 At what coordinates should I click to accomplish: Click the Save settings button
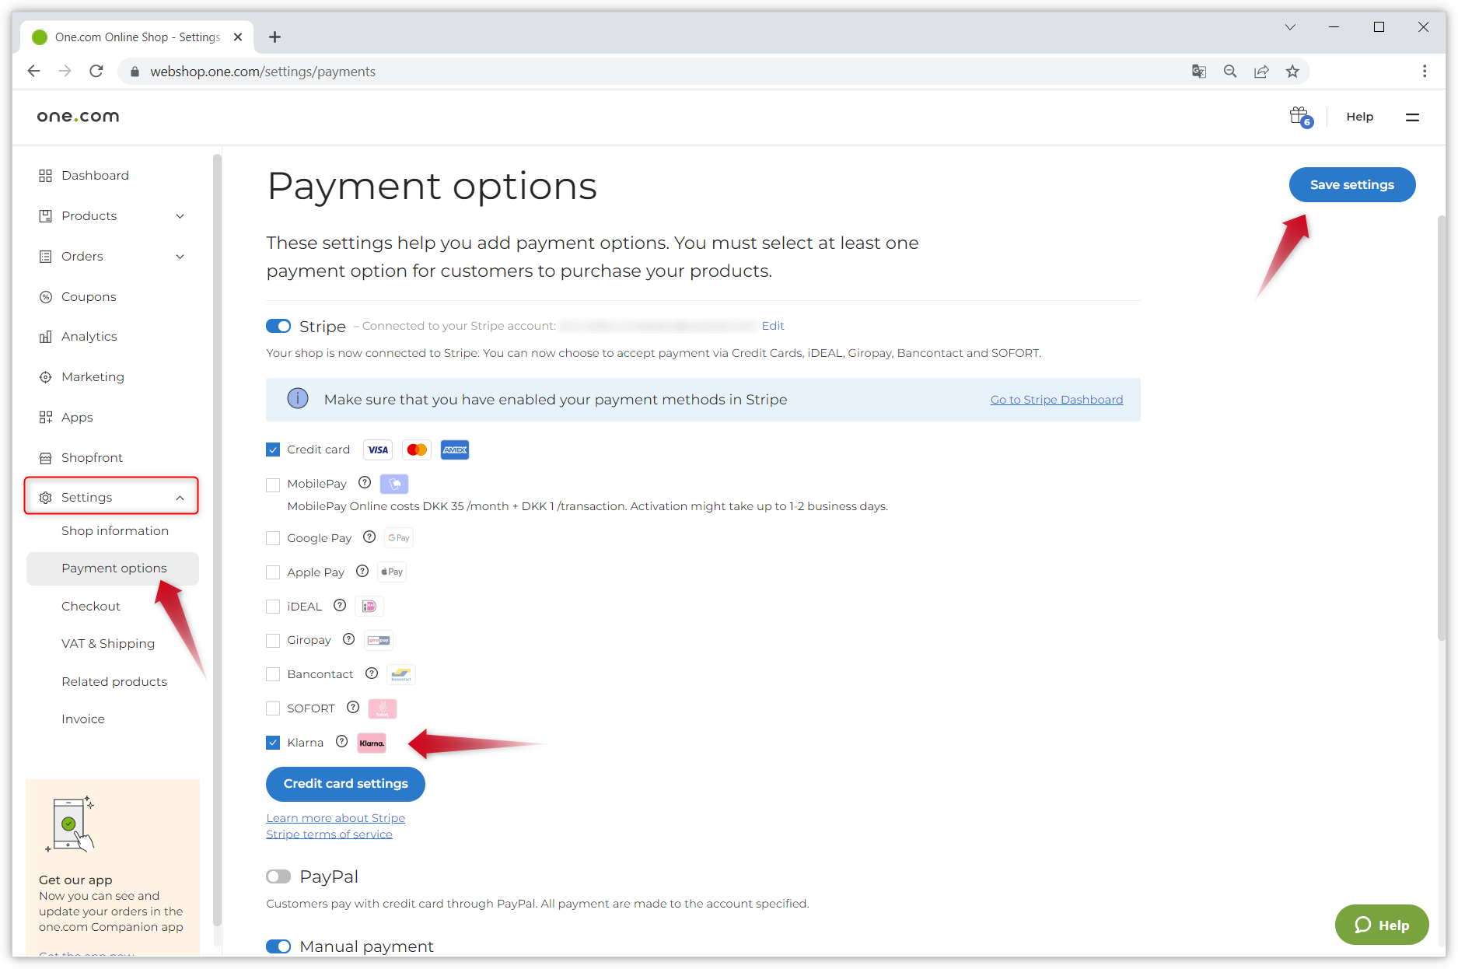tap(1351, 185)
